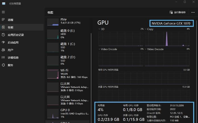Open the three-dot more options menu
198x123 pixels.
coord(193,12)
